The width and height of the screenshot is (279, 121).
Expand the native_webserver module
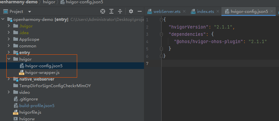9,79
